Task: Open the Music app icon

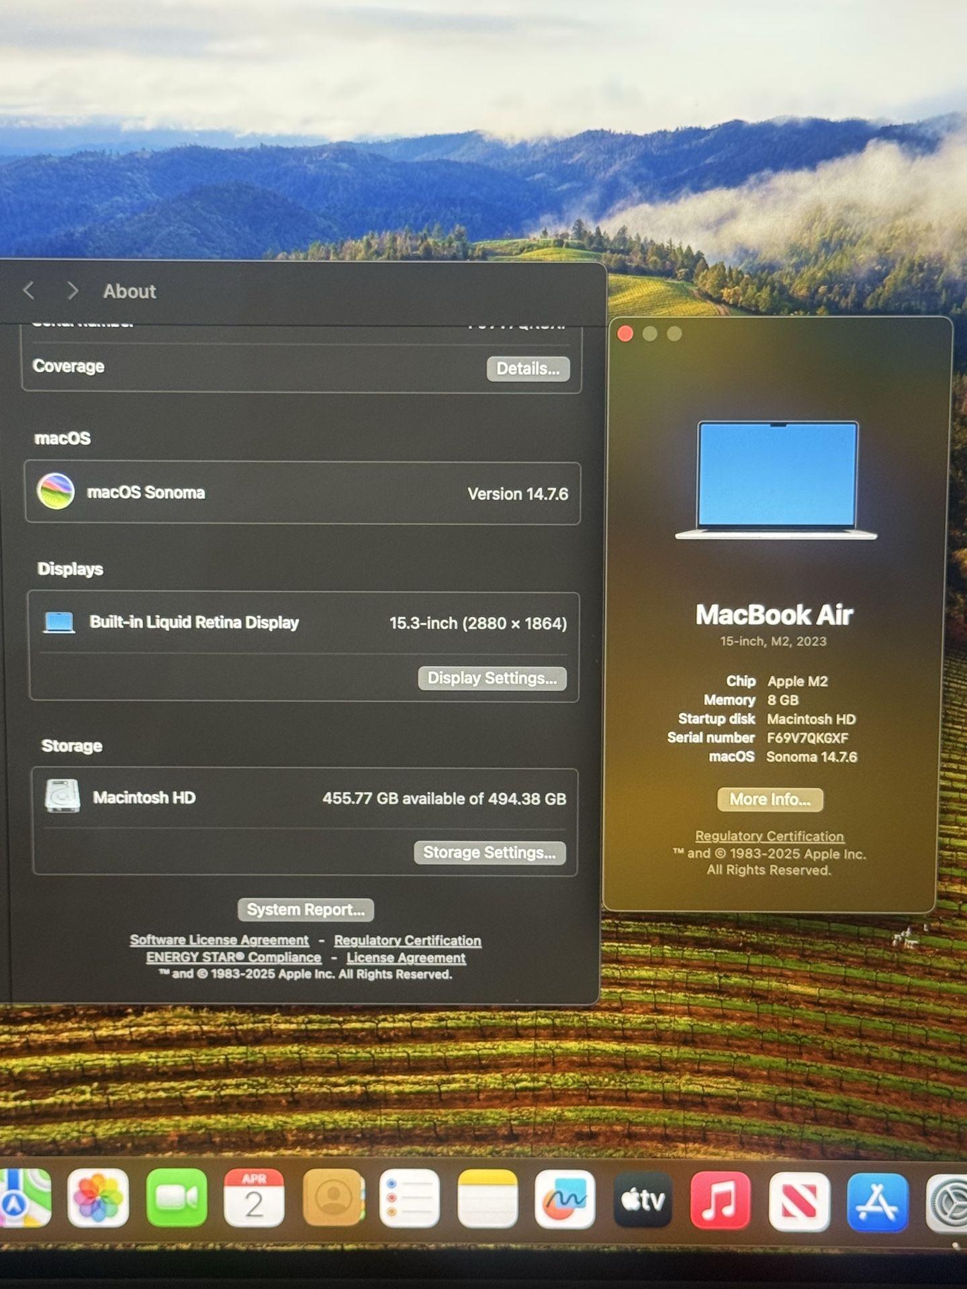Action: tap(720, 1200)
